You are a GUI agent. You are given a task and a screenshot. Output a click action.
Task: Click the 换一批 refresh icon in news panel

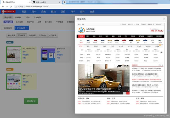[x=159, y=65]
